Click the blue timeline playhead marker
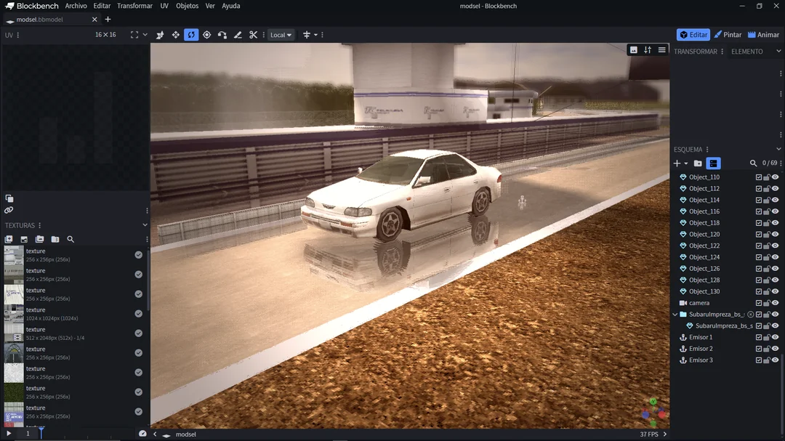 click(41, 432)
